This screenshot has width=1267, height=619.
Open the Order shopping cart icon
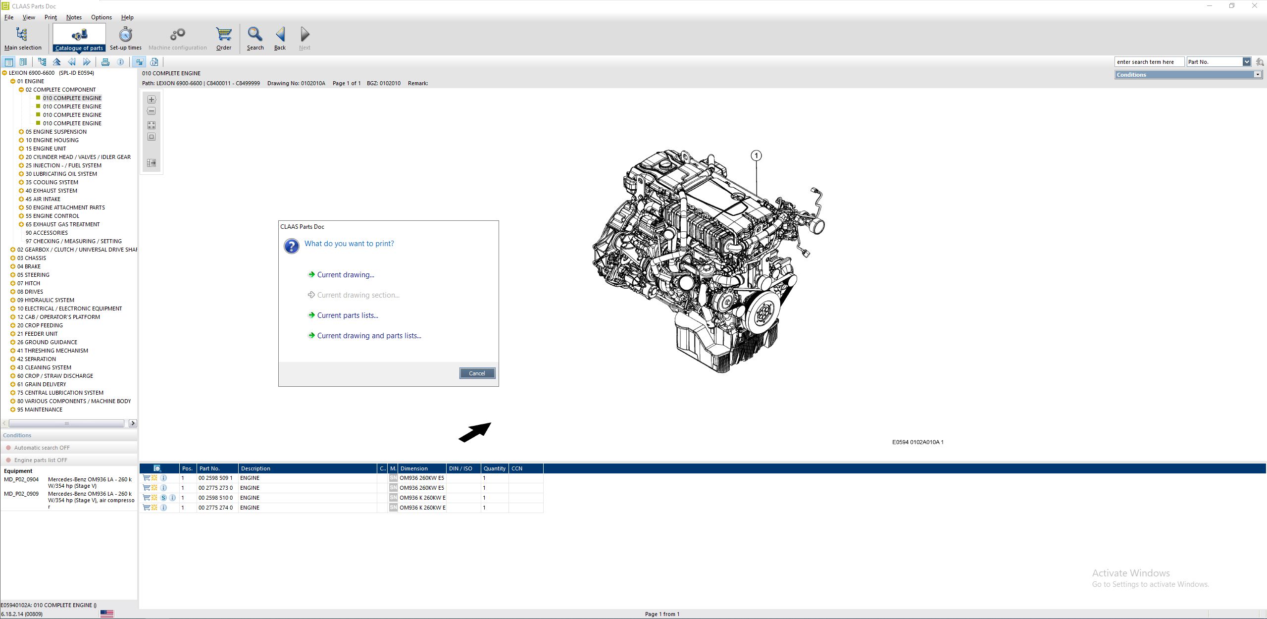[x=223, y=35]
